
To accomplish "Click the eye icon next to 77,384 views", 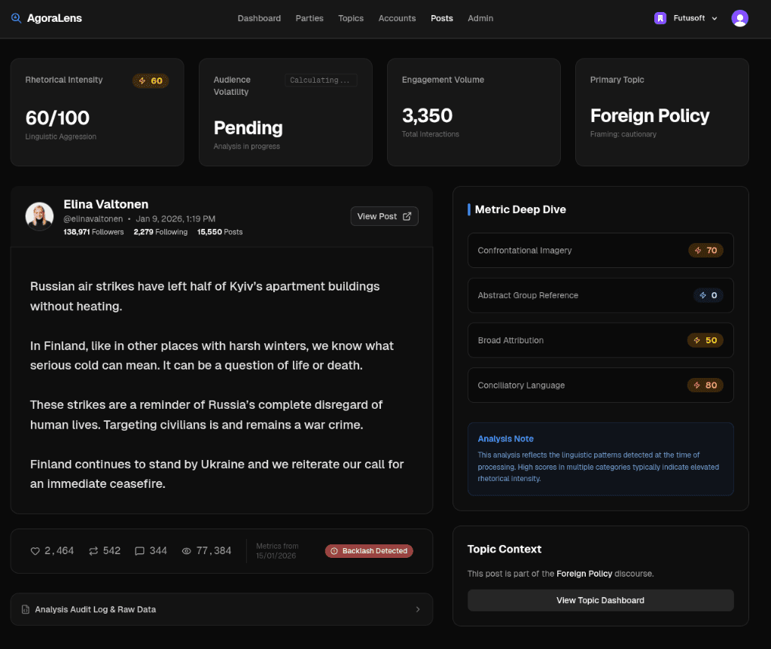I will [x=185, y=550].
